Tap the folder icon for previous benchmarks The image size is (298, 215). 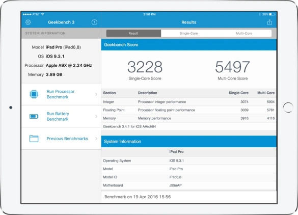click(34, 139)
